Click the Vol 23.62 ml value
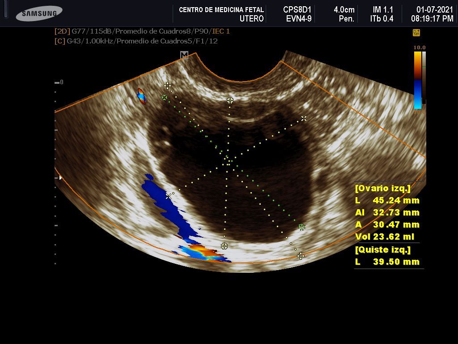 pyautogui.click(x=385, y=236)
